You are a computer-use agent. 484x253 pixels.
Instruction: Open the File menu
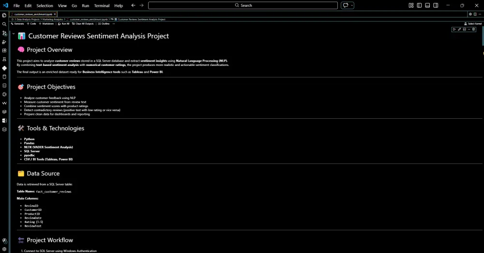(x=16, y=5)
